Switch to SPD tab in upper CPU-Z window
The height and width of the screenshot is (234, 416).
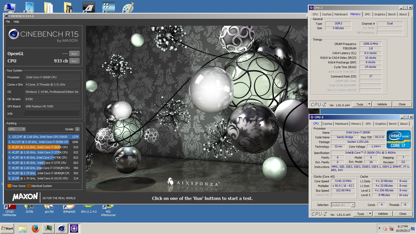pyautogui.click(x=367, y=14)
